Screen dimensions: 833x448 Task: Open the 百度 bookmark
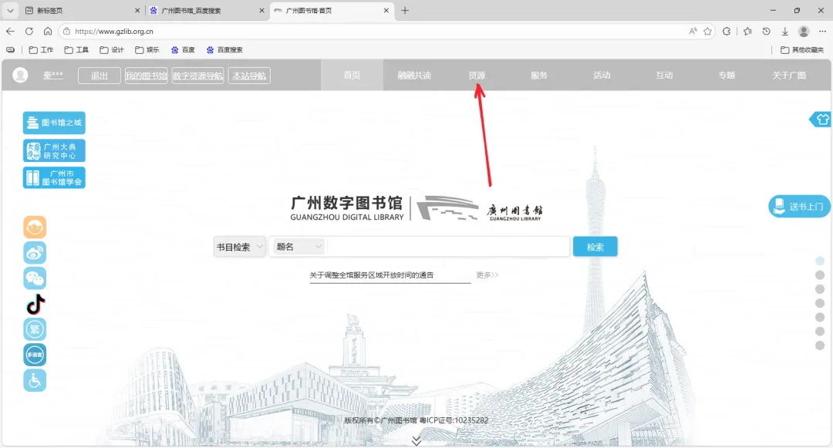pyautogui.click(x=183, y=50)
